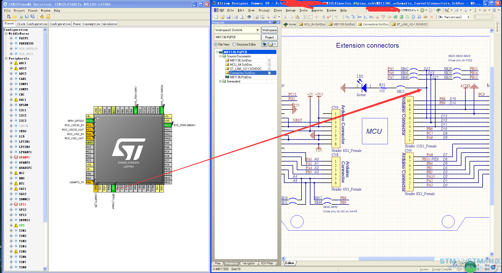This screenshot has height=273, width=502.
Task: Click navigate Back green arrow in Altium
Action: (422, 10)
